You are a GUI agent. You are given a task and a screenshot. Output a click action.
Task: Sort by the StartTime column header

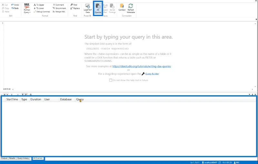12,99
